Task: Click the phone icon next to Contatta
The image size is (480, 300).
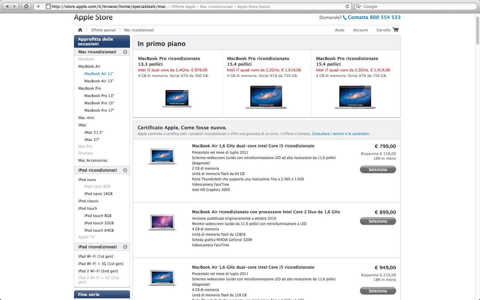Action: point(345,17)
